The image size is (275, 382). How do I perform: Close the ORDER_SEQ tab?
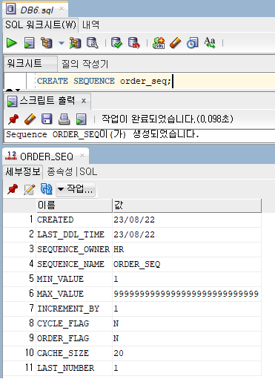click(x=82, y=156)
